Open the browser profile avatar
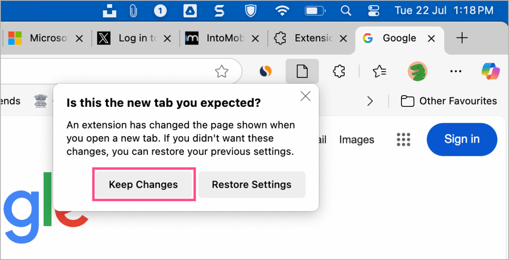 click(x=417, y=71)
